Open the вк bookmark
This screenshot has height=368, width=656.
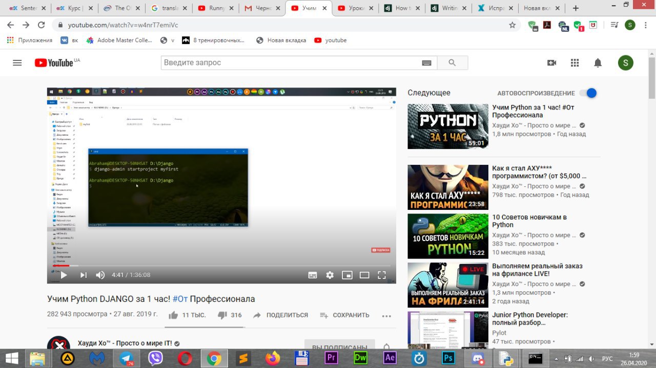click(x=70, y=40)
